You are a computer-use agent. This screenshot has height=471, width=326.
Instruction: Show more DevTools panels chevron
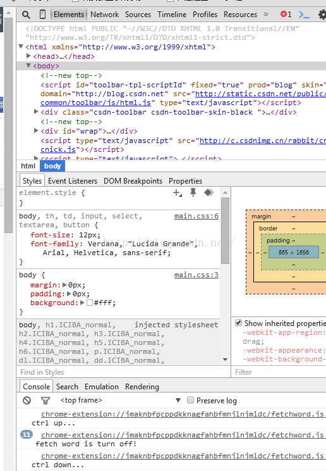click(x=266, y=14)
